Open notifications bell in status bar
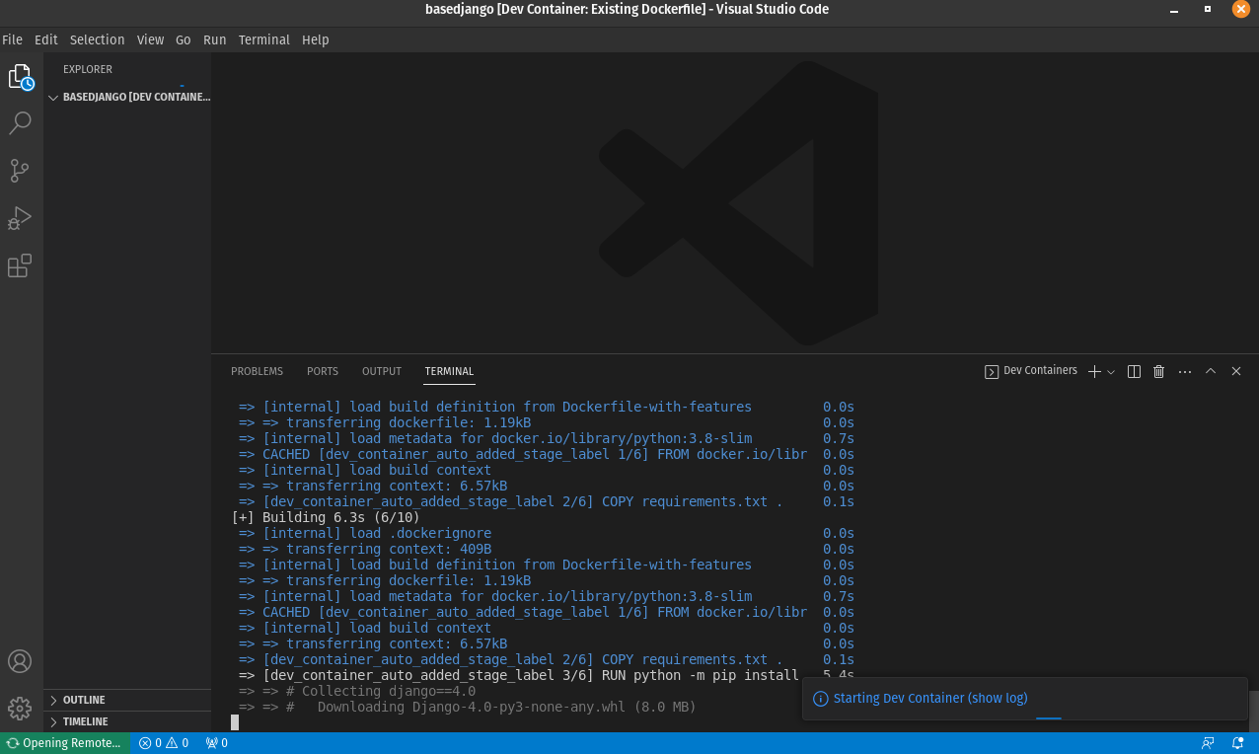 1237,743
